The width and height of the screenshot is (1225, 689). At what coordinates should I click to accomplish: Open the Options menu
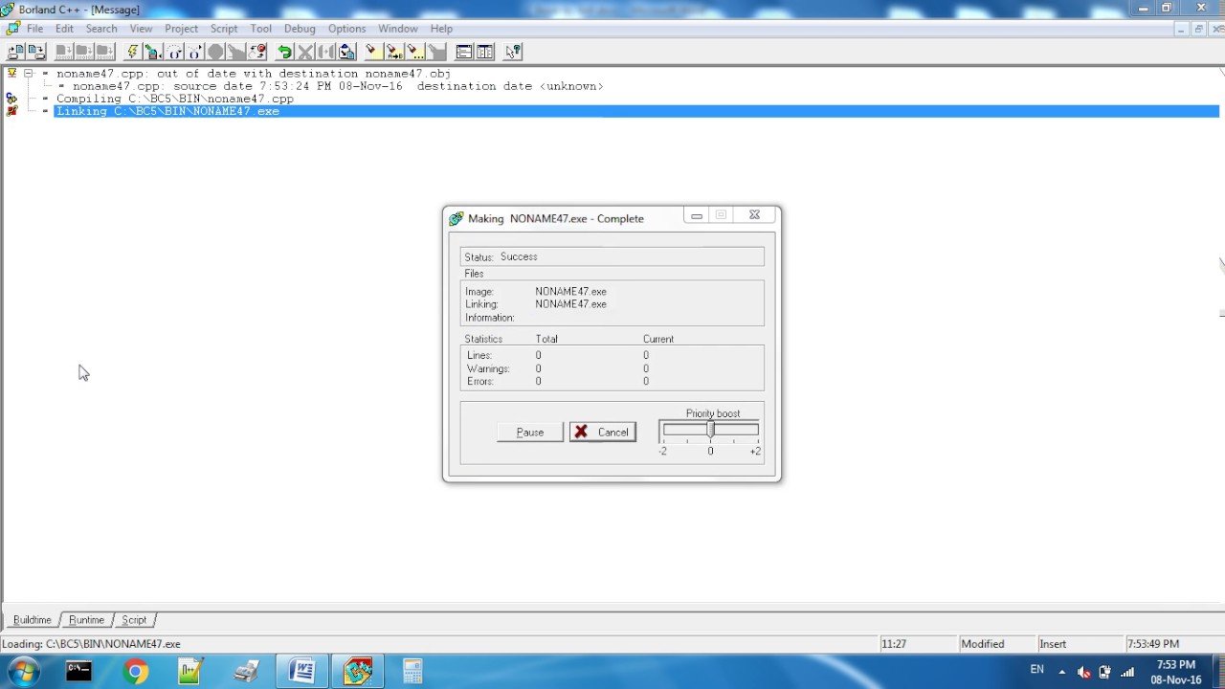tap(346, 29)
